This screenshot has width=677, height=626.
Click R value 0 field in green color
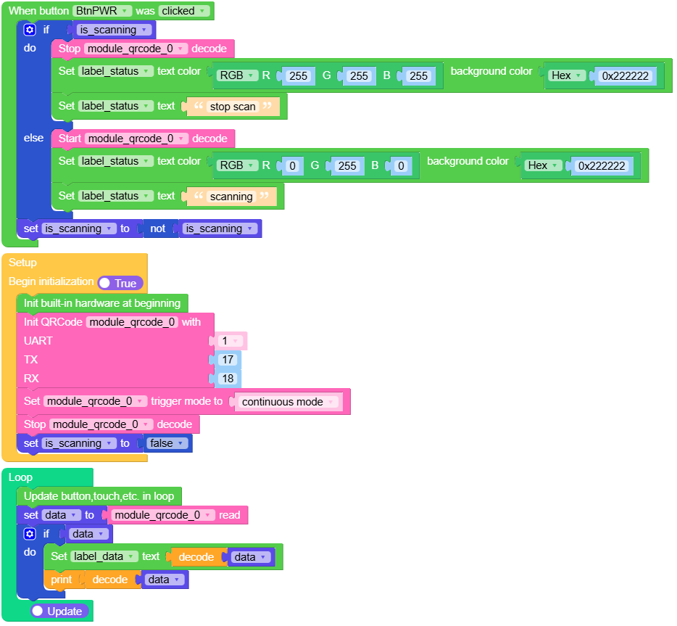coord(292,166)
